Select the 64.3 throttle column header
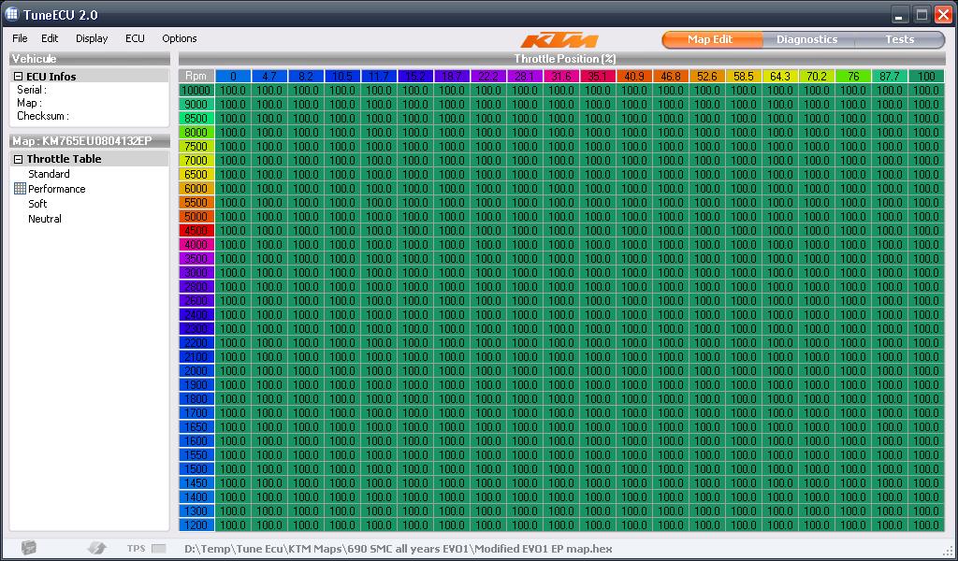Screen dimensions: 958x561 click(780, 77)
